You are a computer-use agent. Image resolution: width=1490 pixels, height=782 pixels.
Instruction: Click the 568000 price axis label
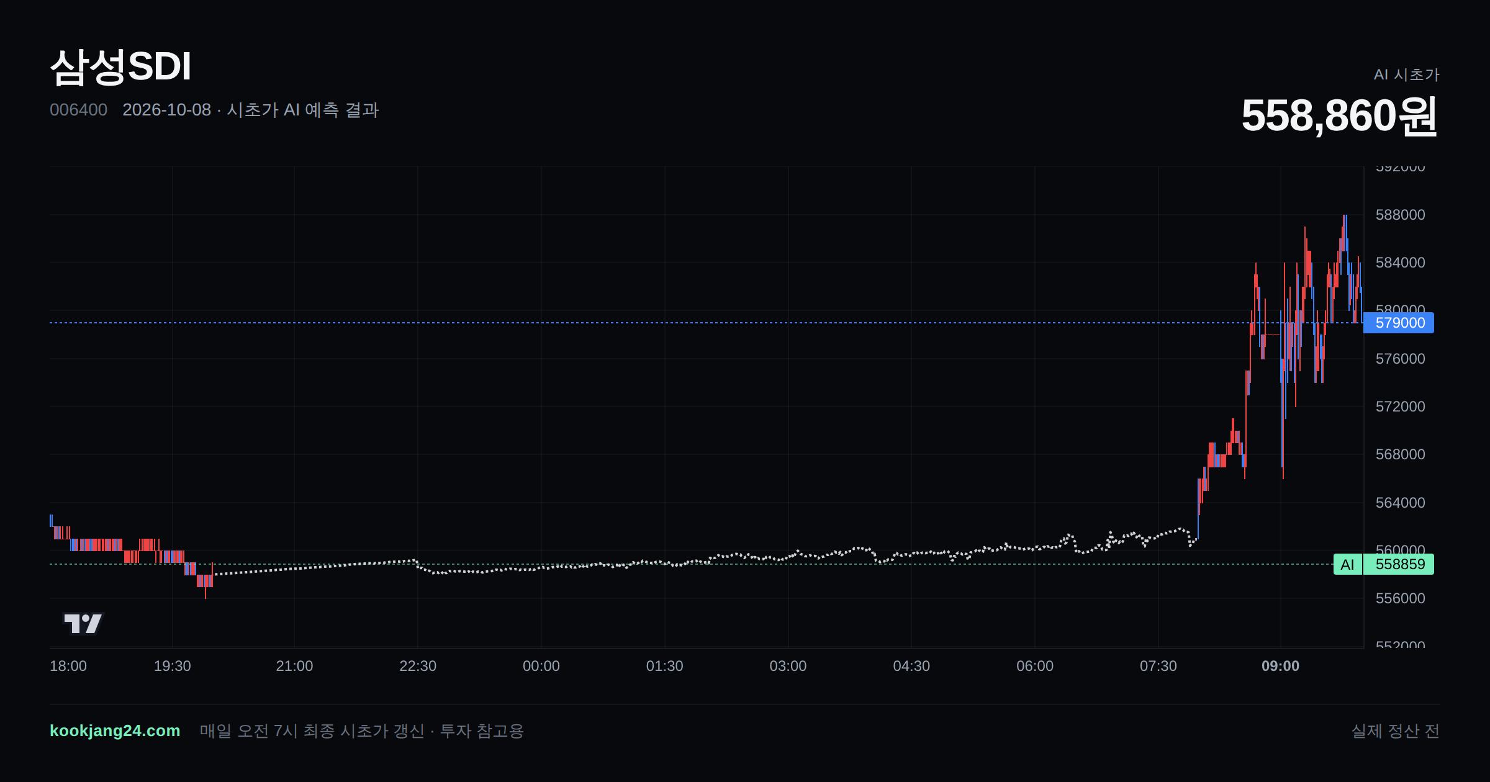[x=1400, y=454]
